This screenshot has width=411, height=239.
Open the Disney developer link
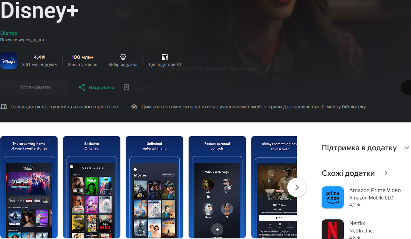(9, 33)
